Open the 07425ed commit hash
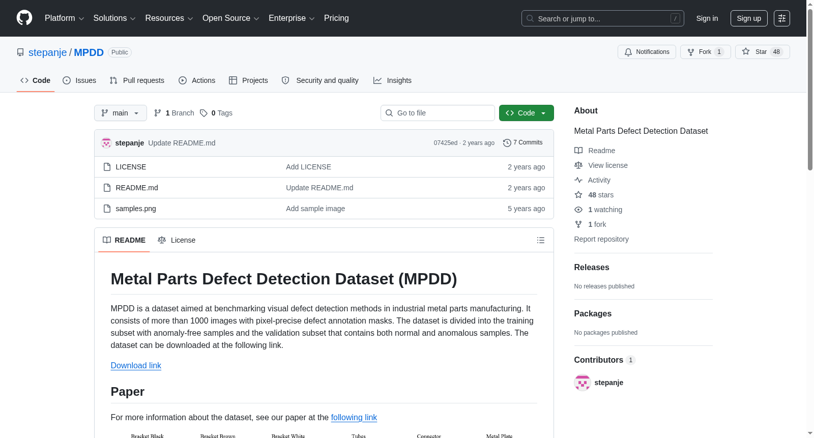 [x=446, y=143]
